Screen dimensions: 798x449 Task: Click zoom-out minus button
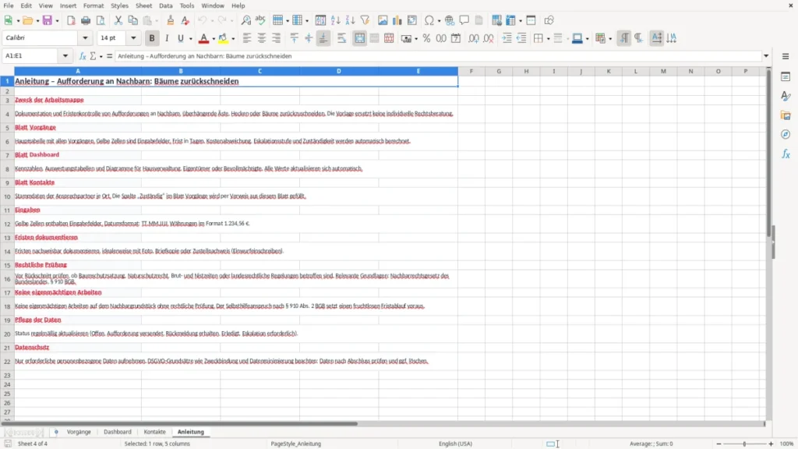click(719, 444)
